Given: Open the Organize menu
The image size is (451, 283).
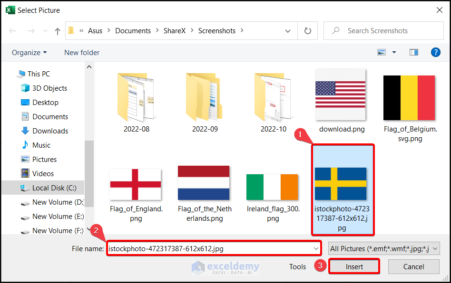Looking at the screenshot, I should (29, 53).
